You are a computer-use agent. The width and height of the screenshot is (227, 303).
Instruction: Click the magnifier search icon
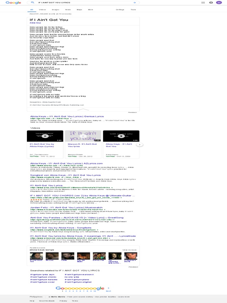point(33,2)
